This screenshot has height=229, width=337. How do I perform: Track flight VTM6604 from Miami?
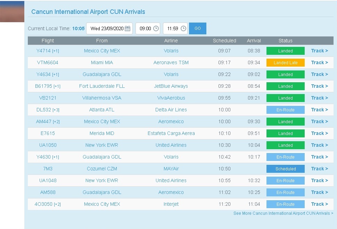[x=320, y=62]
